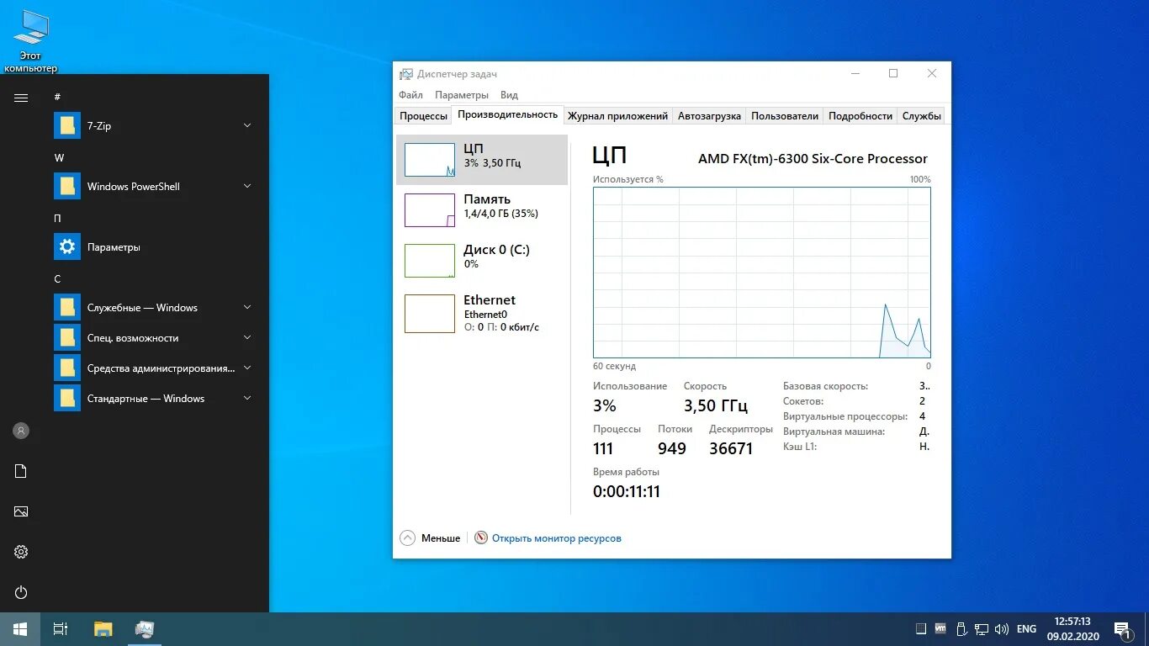Click the С letter header in Start
Image resolution: width=1149 pixels, height=646 pixels.
tap(57, 279)
